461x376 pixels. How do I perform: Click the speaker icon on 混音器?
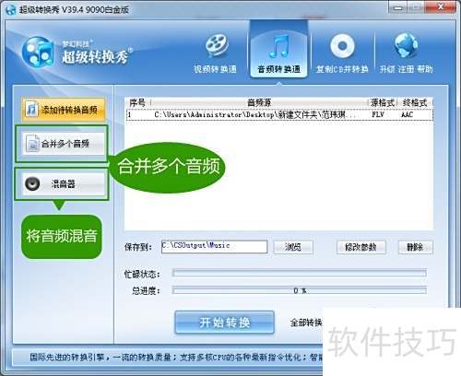tap(32, 183)
